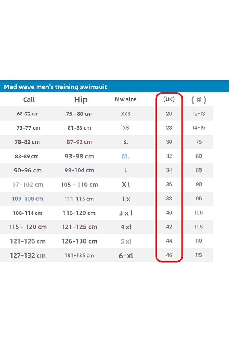Screen dimensions: 229x343
Task: Click UK size 46 cell
Action: (x=169, y=255)
